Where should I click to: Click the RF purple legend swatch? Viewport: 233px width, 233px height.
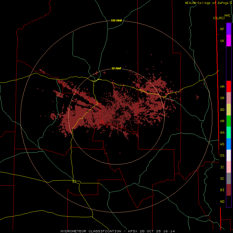tap(229, 29)
